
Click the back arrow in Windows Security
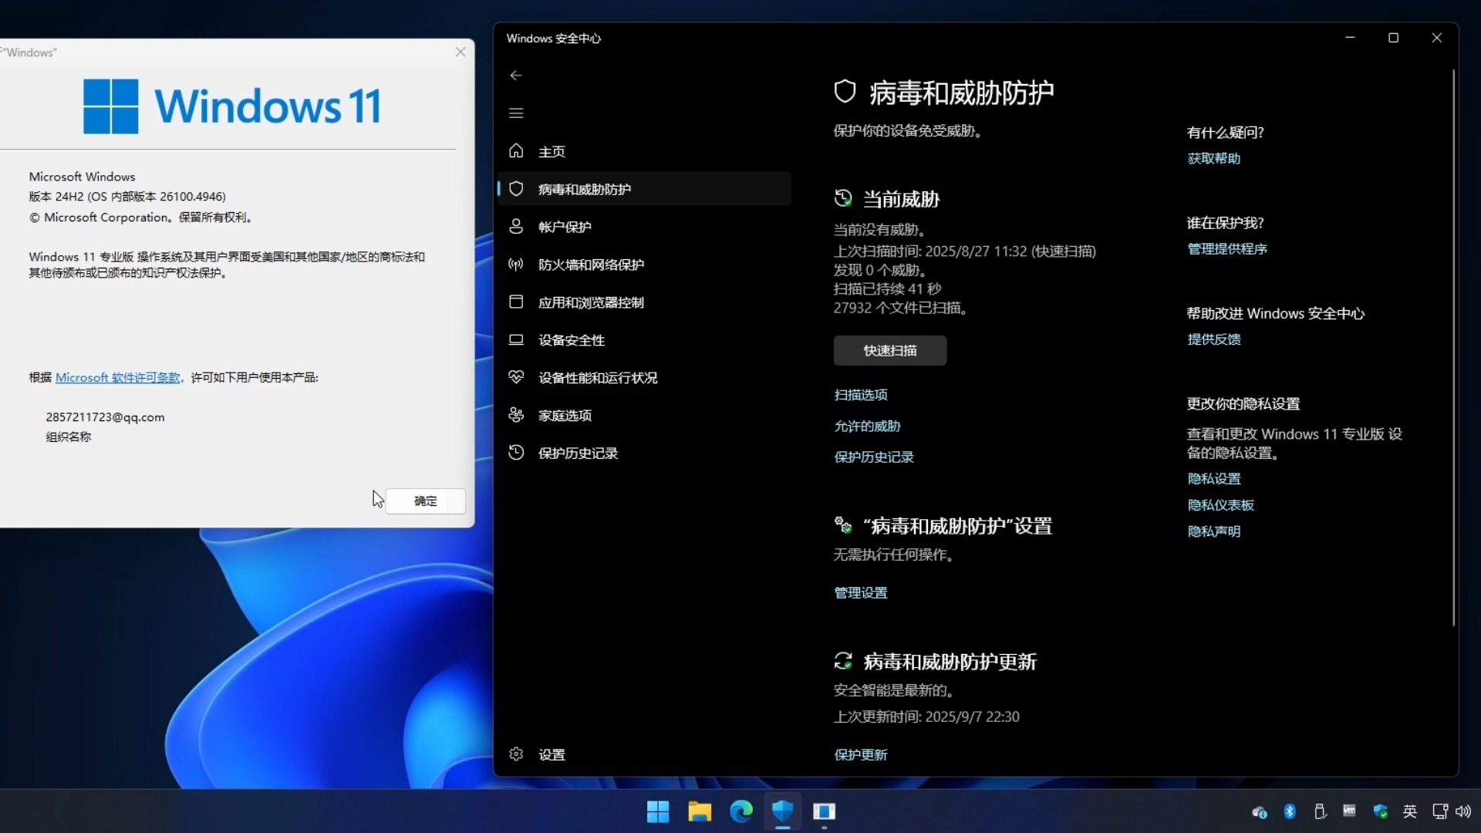tap(516, 76)
